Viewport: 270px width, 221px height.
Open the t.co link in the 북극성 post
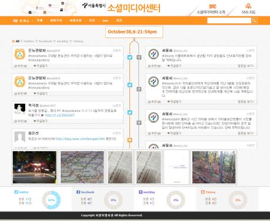pyautogui.click(x=60, y=115)
